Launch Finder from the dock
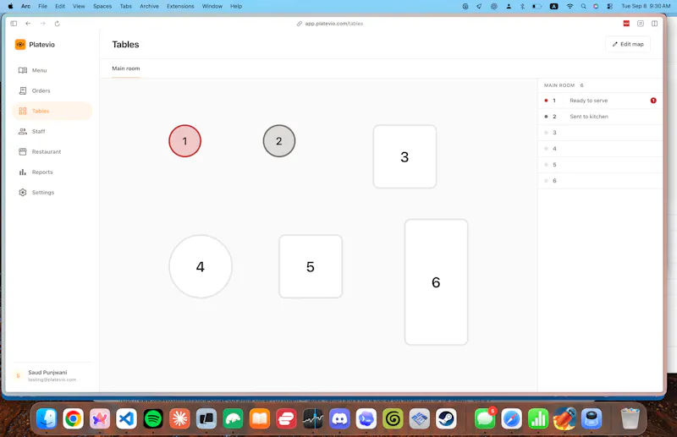The width and height of the screenshot is (677, 437). tap(47, 418)
